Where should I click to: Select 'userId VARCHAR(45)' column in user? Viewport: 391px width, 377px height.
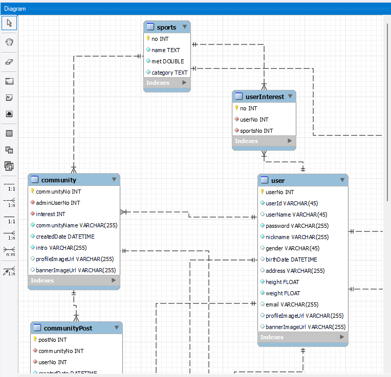click(x=303, y=203)
